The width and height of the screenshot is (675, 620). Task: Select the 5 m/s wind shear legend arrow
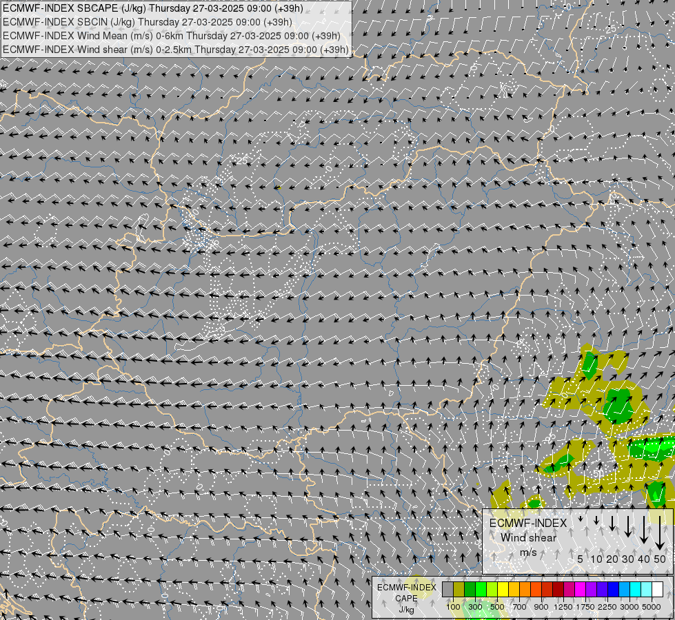(581, 519)
